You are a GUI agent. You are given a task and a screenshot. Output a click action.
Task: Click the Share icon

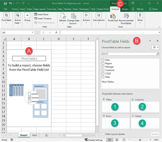tap(150, 9)
